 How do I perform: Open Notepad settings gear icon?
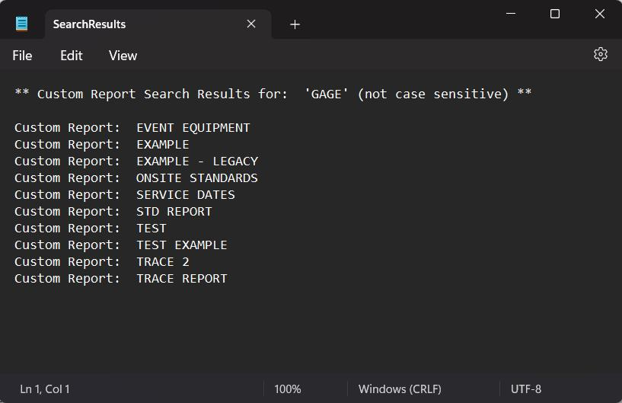click(600, 54)
